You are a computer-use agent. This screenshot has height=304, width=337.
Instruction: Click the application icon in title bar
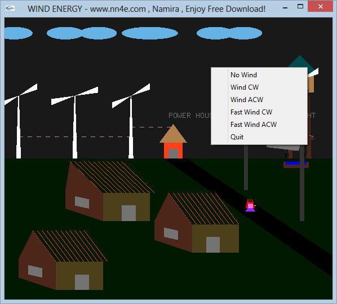[10, 8]
